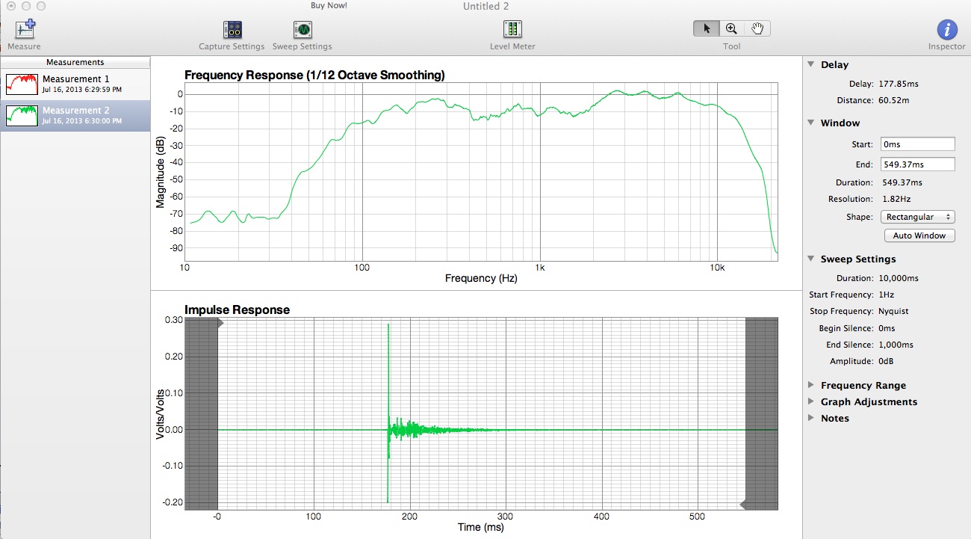Click the window Duration value 549.37ms
This screenshot has height=539, width=971.
pos(901,183)
